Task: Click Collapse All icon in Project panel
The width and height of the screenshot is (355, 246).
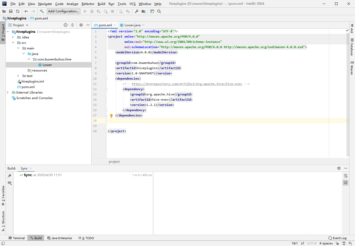Action: point(72,25)
